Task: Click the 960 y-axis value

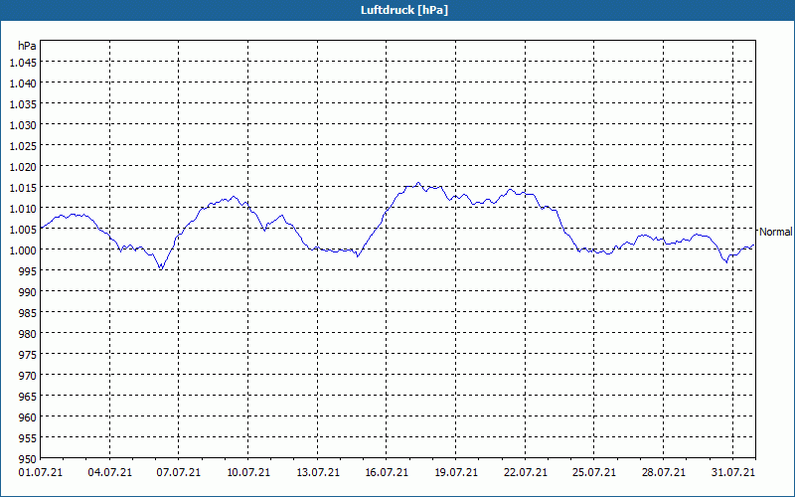Action: pyautogui.click(x=28, y=416)
